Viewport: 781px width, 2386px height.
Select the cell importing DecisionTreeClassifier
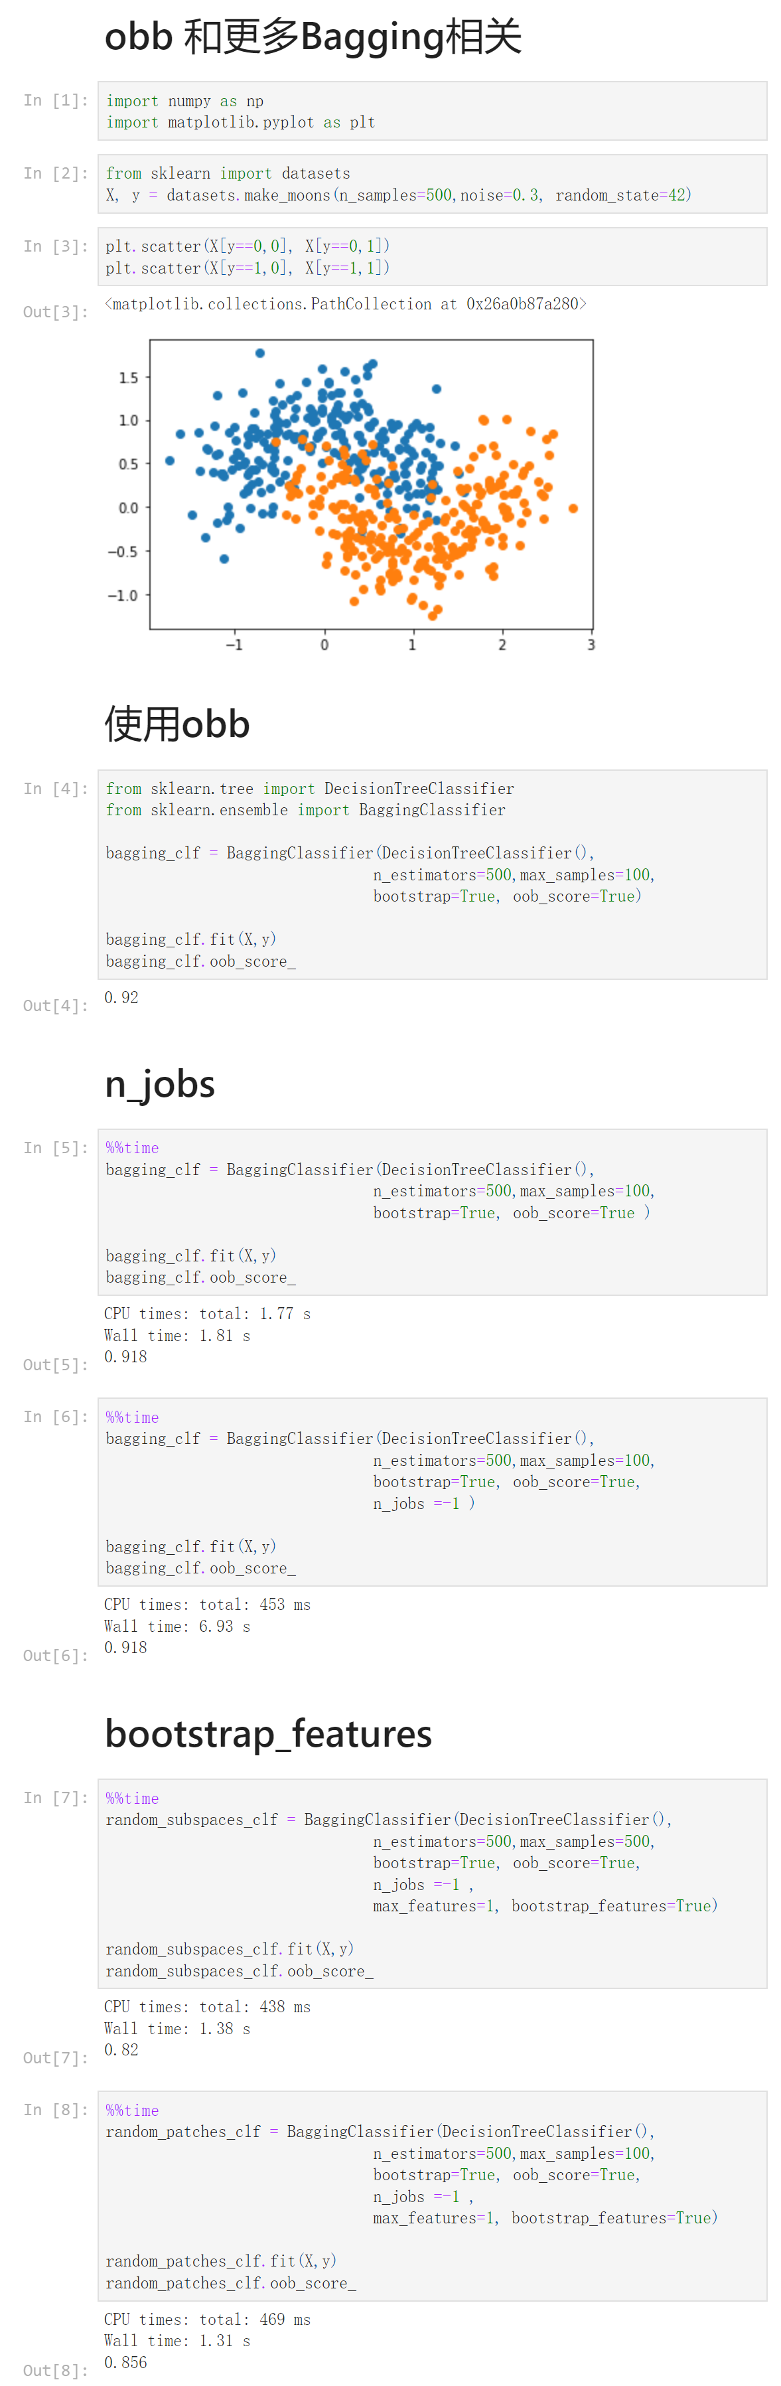point(431,874)
